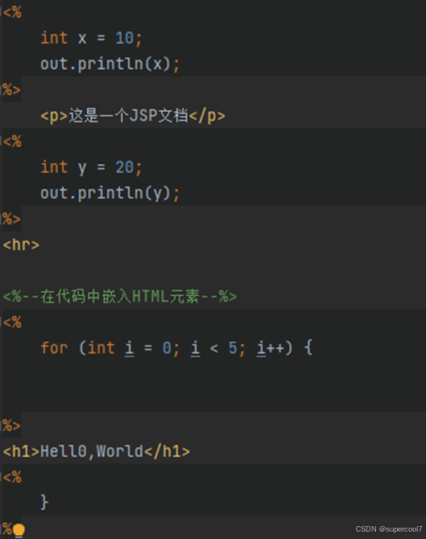Click the line "int y = 20;"
The width and height of the screenshot is (426, 539).
point(91,167)
